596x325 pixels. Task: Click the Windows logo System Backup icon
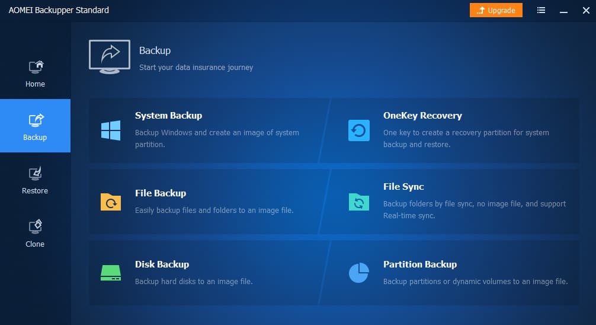pyautogui.click(x=111, y=130)
